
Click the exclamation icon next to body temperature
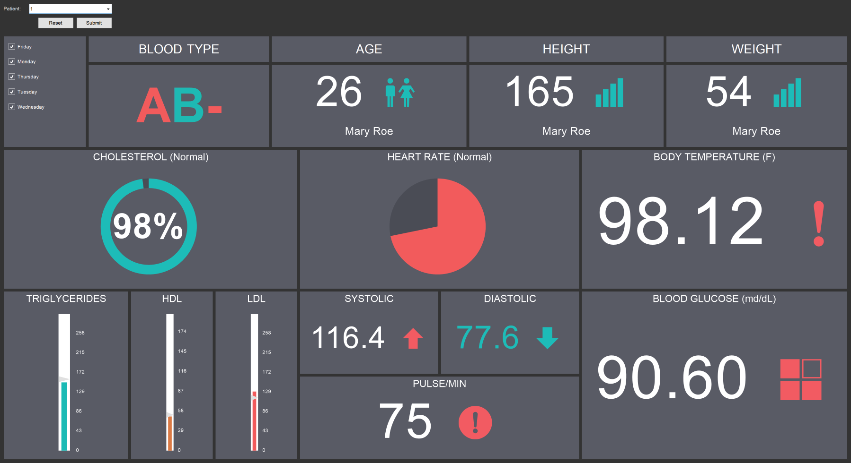(x=818, y=223)
